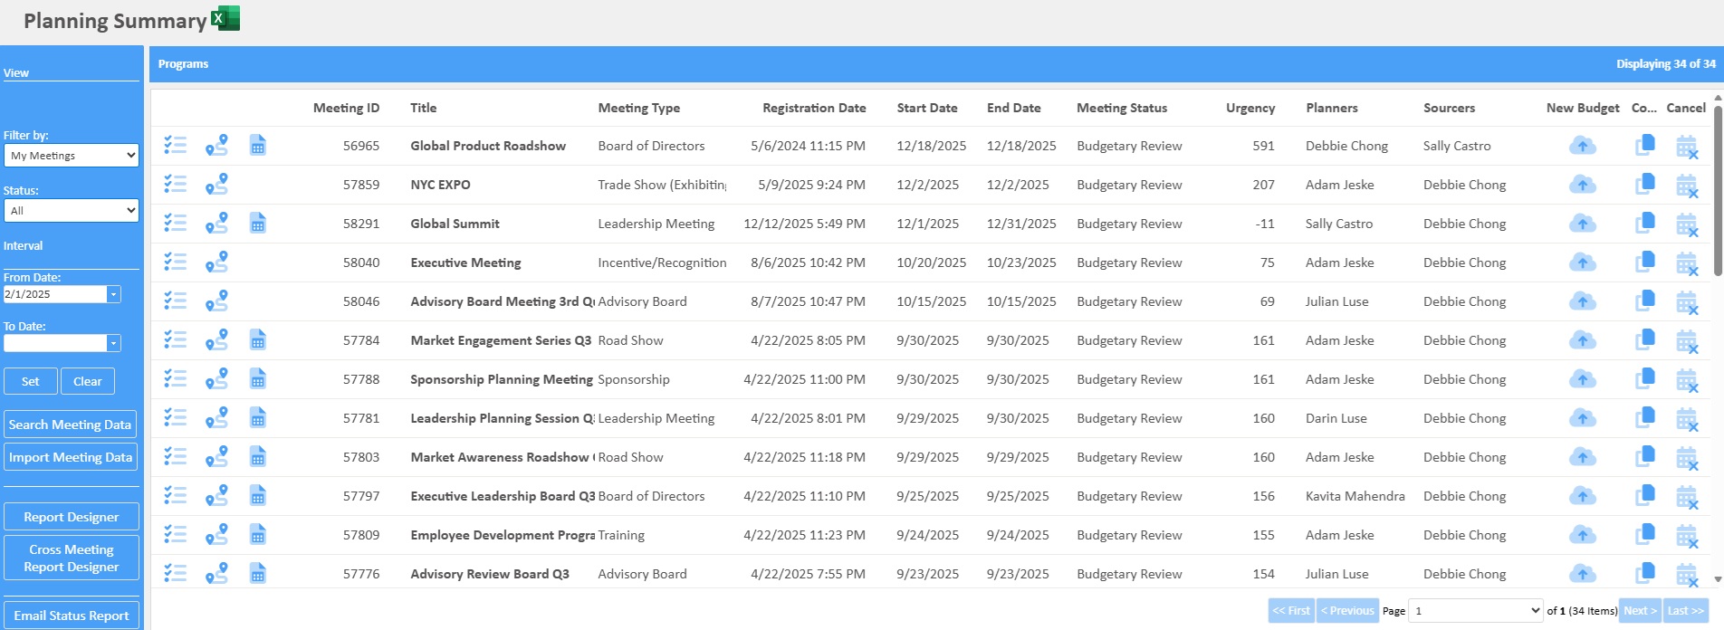Click the scroll down arrow on the table scrollbar

(1718, 579)
